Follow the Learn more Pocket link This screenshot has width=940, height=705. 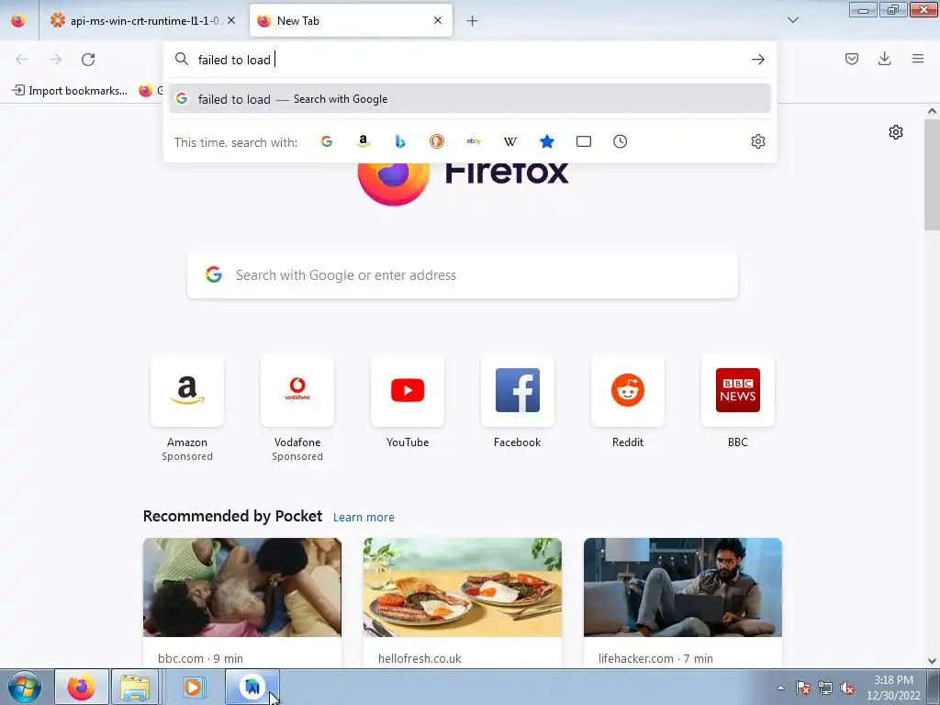pos(364,518)
